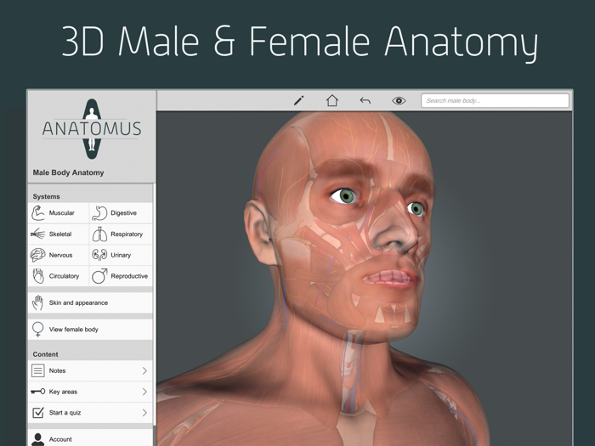Open the Account entry

coord(90,439)
